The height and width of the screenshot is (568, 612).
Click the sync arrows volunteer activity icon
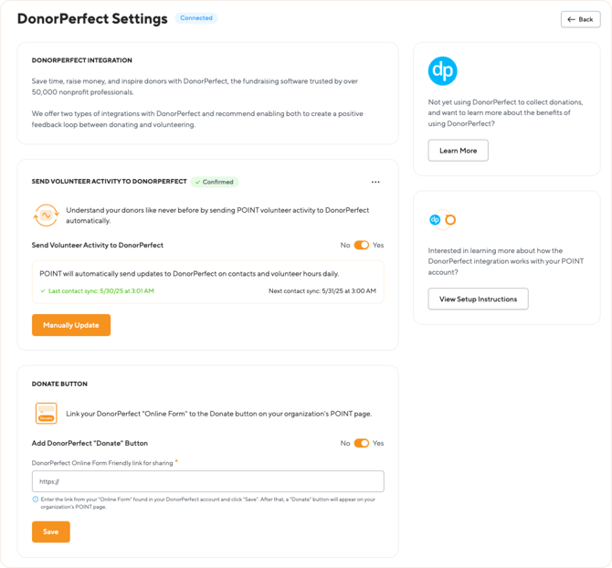pyautogui.click(x=45, y=216)
